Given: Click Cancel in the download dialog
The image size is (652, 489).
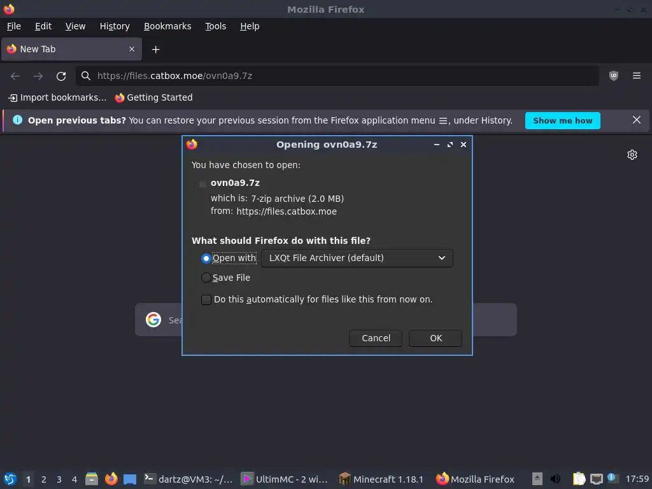Looking at the screenshot, I should [376, 339].
